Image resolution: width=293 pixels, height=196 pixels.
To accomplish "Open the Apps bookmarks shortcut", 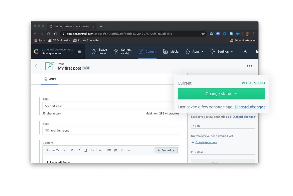I will pyautogui.click(x=39, y=40).
